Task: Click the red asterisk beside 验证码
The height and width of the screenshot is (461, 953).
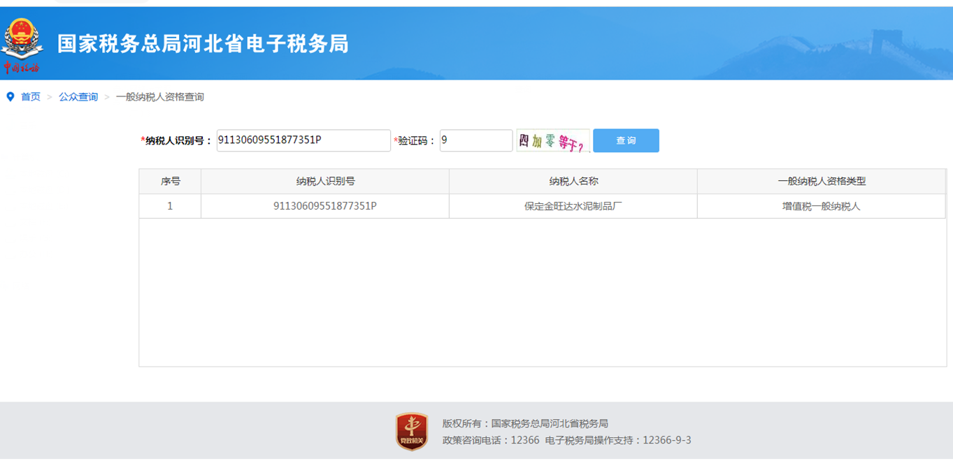Action: click(x=396, y=140)
